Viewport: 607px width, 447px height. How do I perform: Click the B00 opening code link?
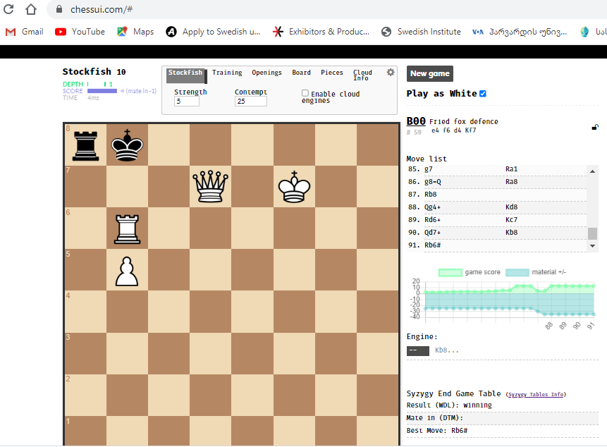(416, 121)
